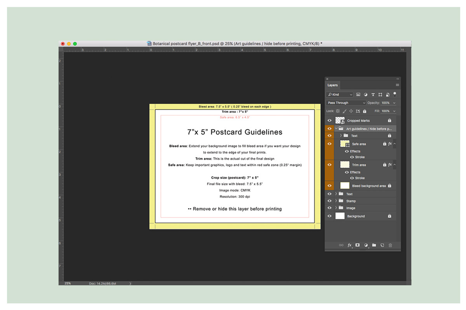Open the add layer style fx button

(x=349, y=245)
